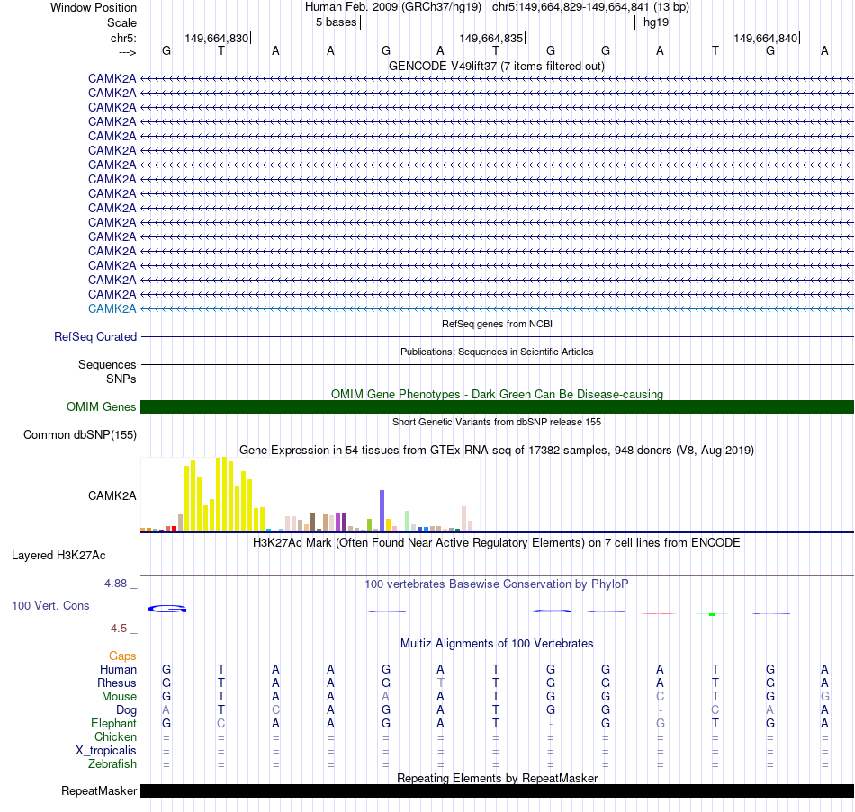Viewport: 855px width, 812px height.
Task: Open Publications: Sequences in Scientific Articles title
Action: pos(497,352)
